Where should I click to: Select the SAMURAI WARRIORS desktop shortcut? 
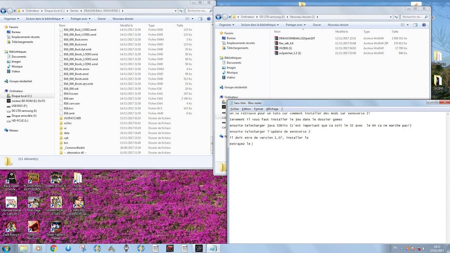pyautogui.click(x=78, y=206)
